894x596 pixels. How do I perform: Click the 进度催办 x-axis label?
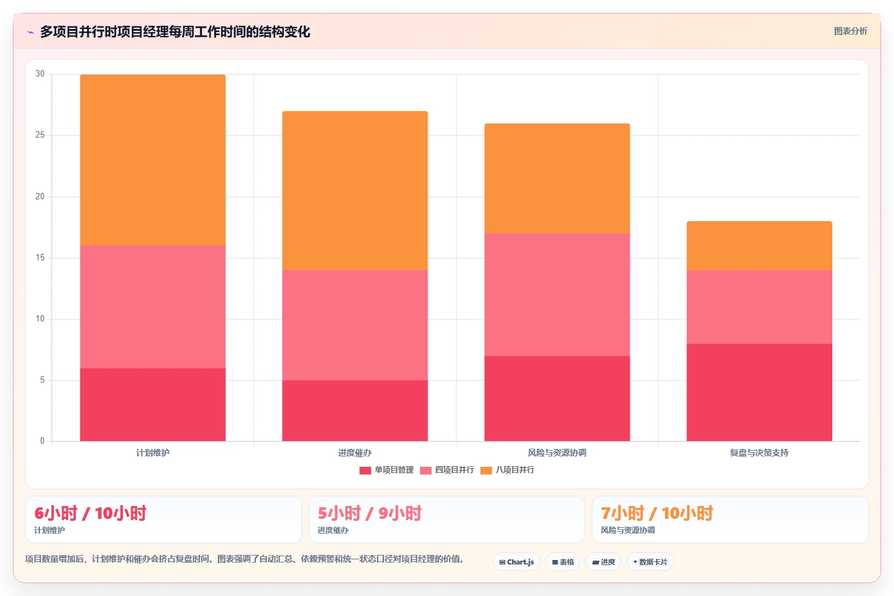point(355,453)
